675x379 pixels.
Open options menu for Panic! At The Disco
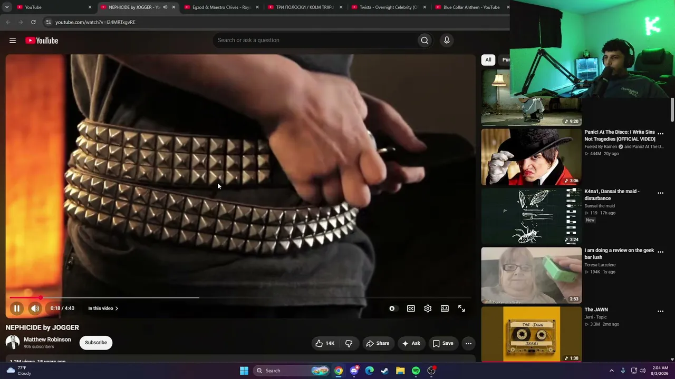(660, 134)
